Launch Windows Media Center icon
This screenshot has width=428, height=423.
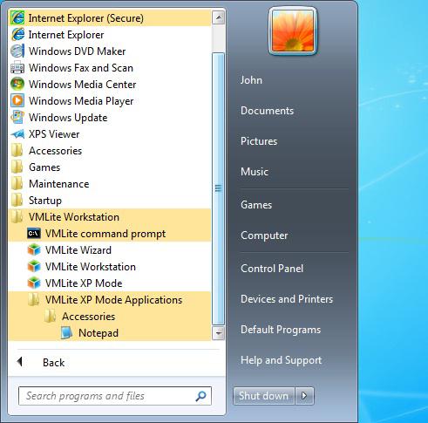(17, 85)
